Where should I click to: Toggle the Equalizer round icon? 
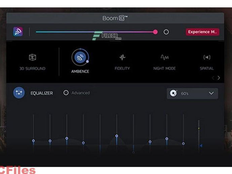[19, 93]
